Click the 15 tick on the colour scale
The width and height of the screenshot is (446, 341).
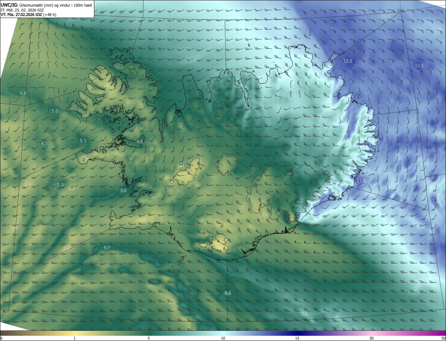[x=297, y=338]
